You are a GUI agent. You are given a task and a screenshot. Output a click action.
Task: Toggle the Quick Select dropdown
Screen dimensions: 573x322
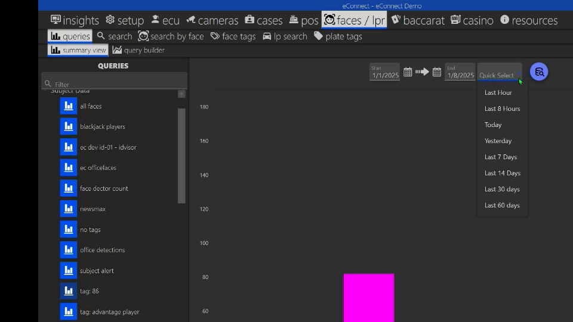coord(500,72)
